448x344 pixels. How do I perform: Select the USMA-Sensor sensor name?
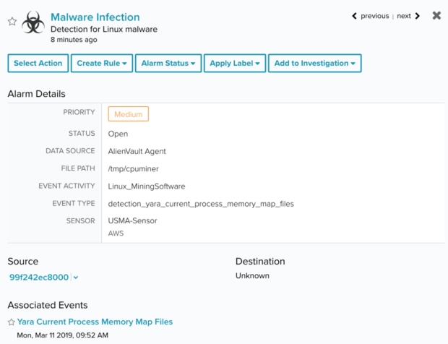pos(132,220)
